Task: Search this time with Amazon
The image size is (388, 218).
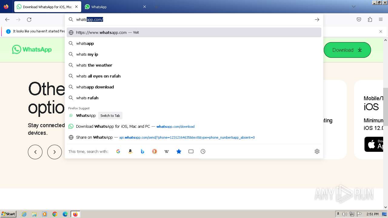Action: pos(130,151)
